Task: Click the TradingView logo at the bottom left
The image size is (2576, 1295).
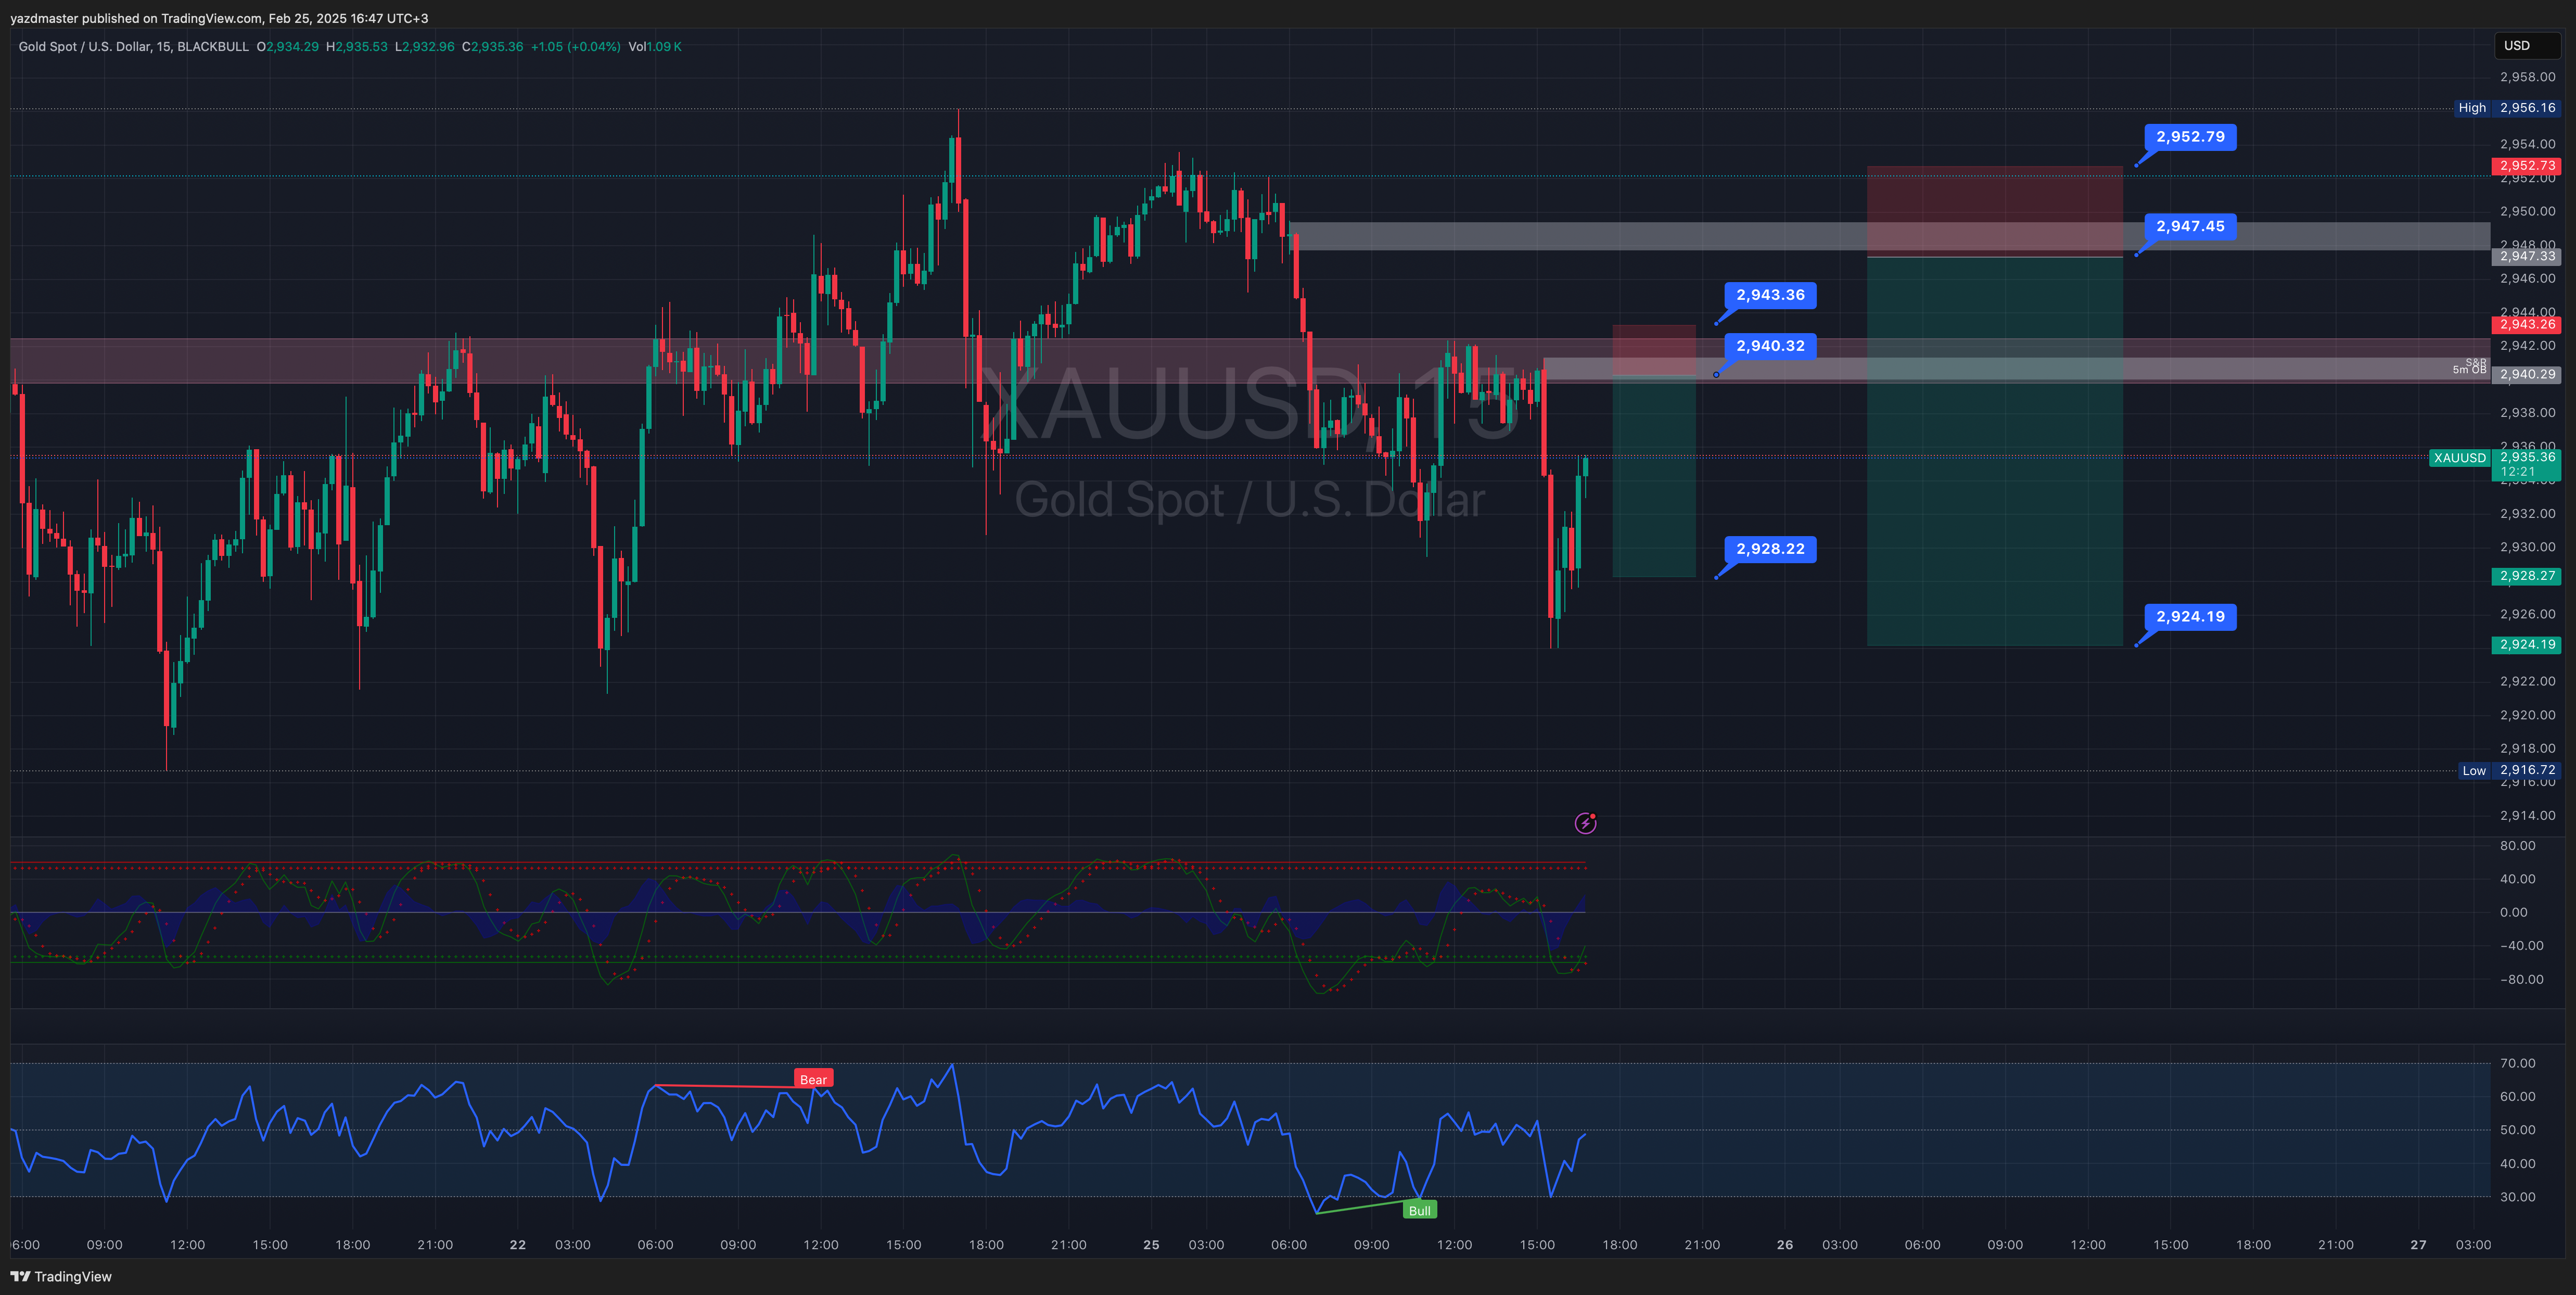Action: tap(61, 1276)
